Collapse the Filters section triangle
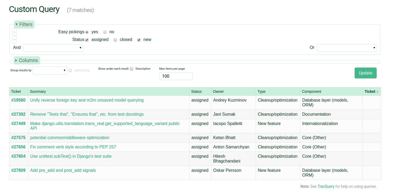 [x=16, y=24]
